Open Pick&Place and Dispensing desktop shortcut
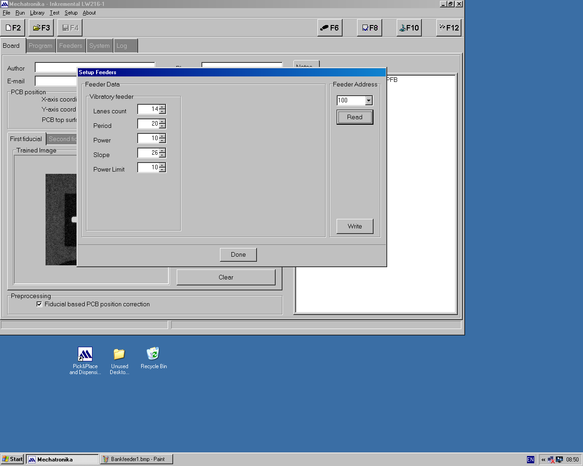Image resolution: width=583 pixels, height=466 pixels. pyautogui.click(x=85, y=361)
